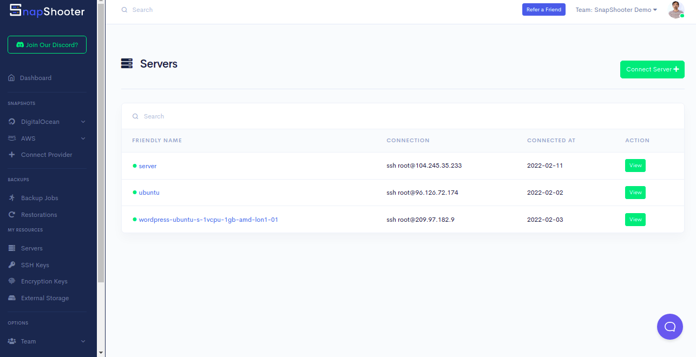Click connection ssh root@209.97.182.9
This screenshot has height=357, width=696.
coord(421,220)
